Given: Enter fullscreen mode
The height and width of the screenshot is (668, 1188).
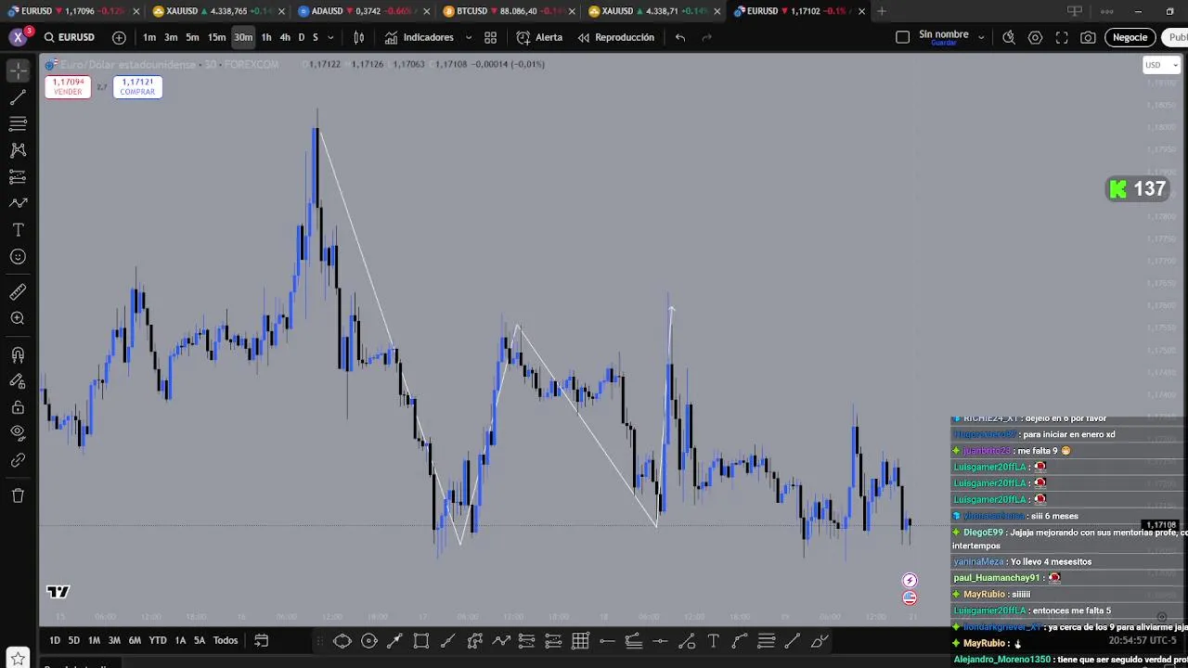Looking at the screenshot, I should click(x=1062, y=37).
